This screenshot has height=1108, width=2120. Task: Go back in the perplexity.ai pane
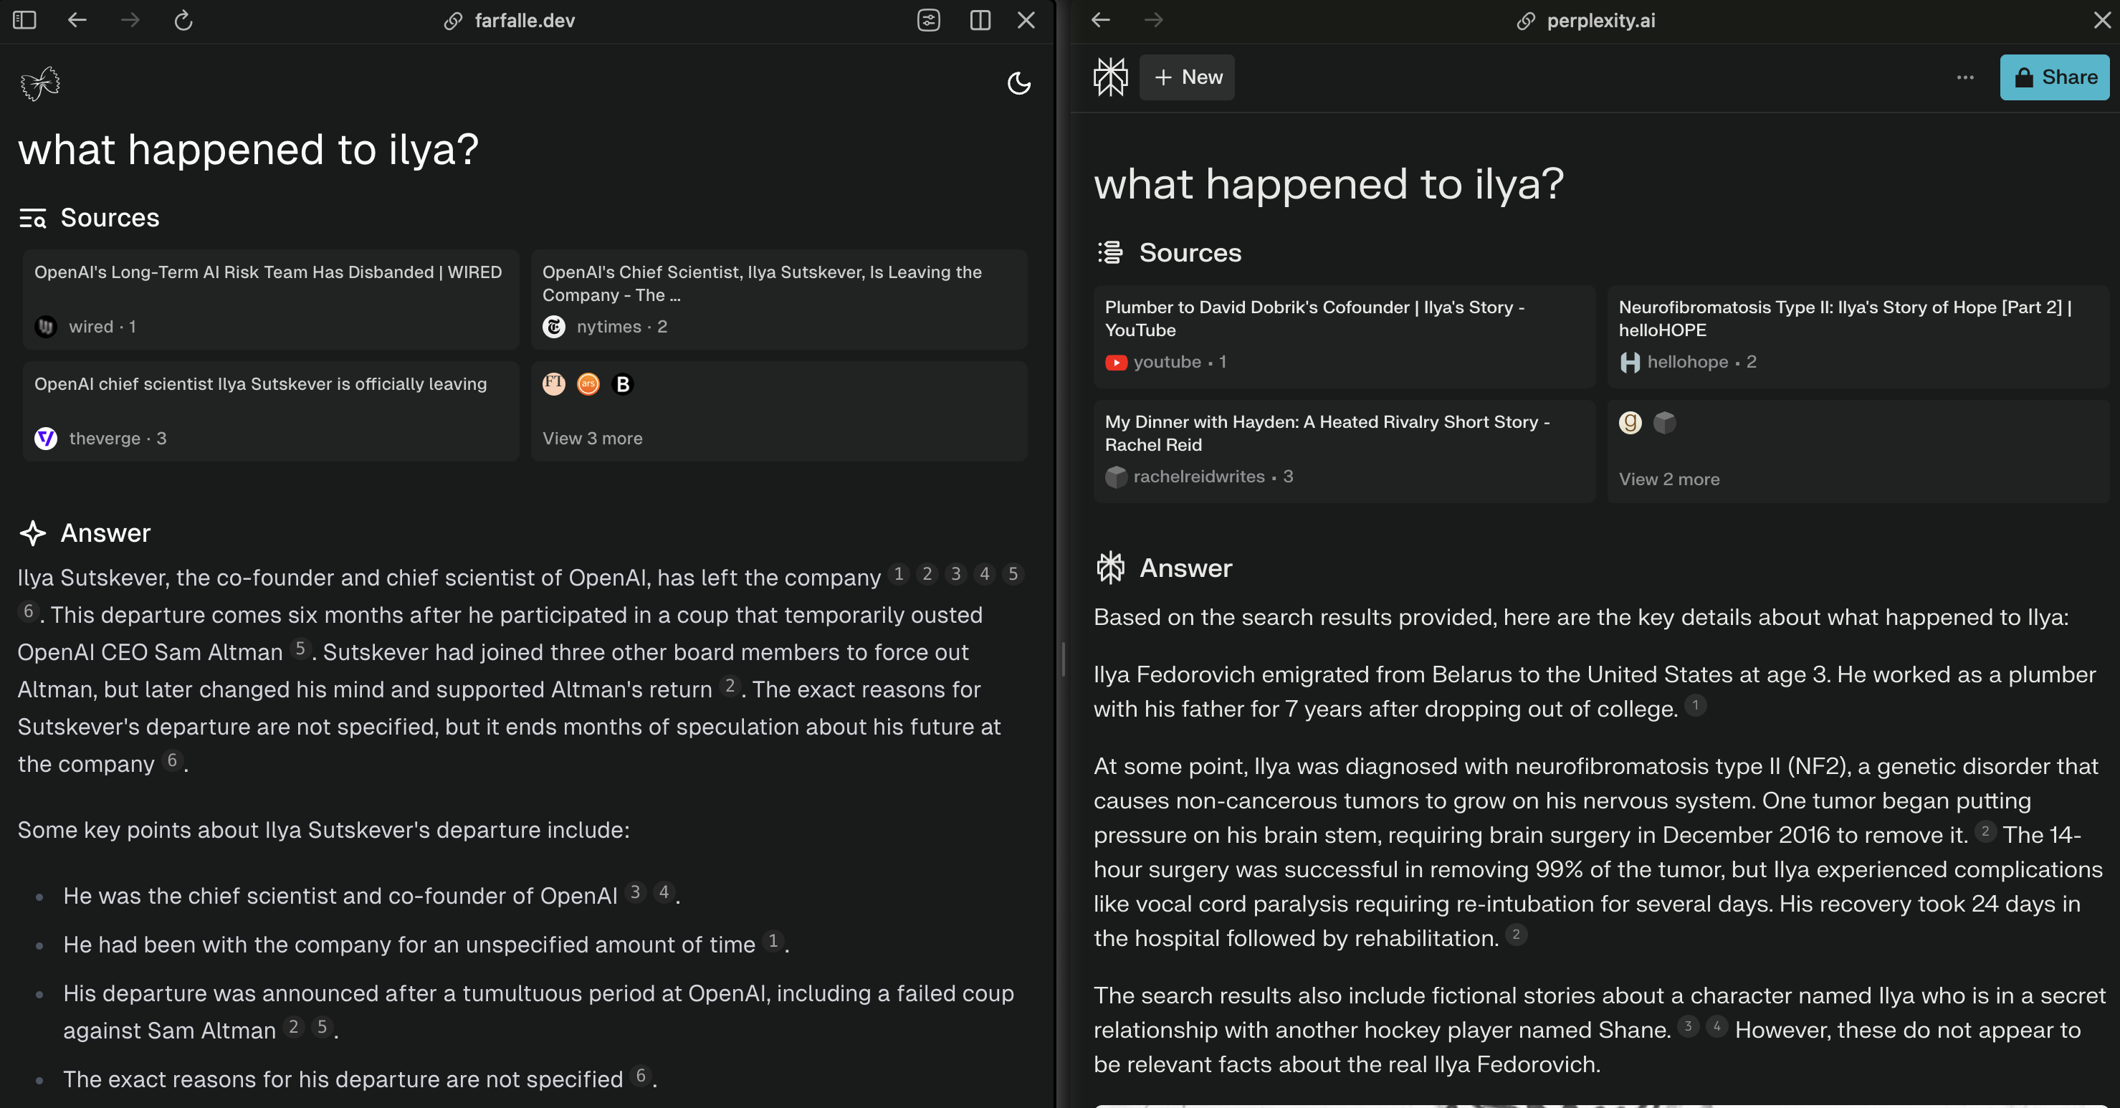point(1100,20)
